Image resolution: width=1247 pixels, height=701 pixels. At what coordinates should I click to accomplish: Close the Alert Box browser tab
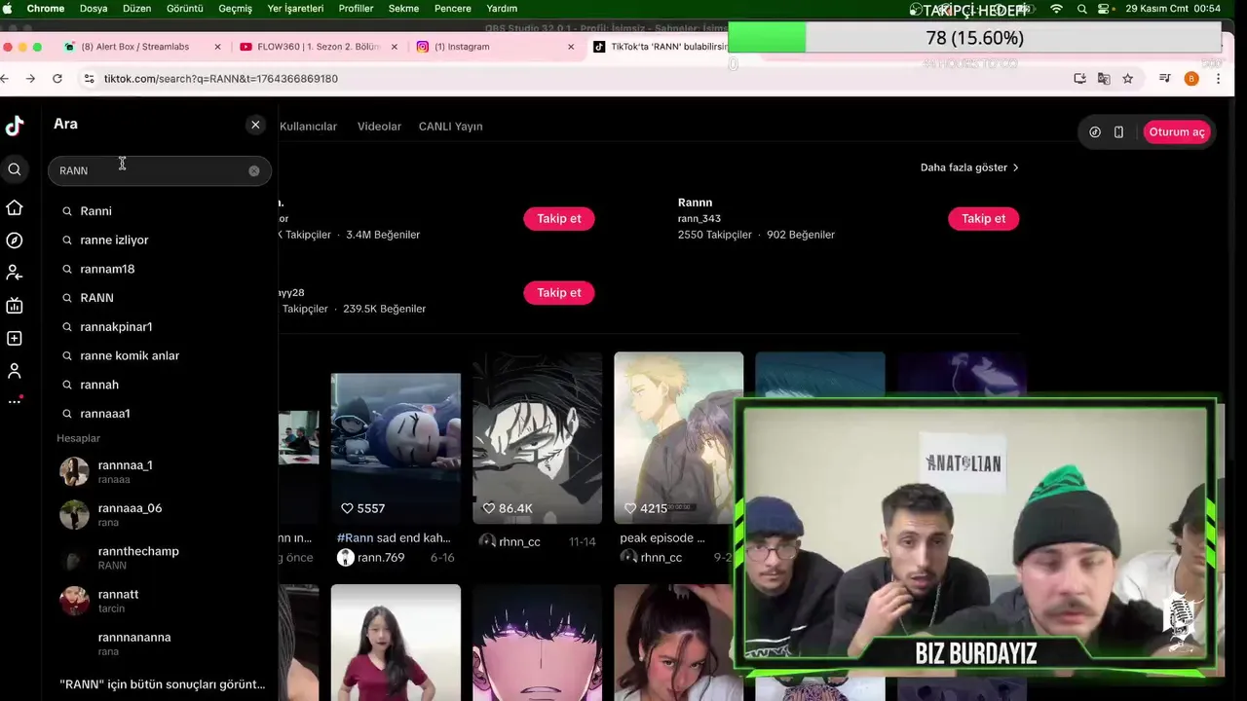[x=217, y=47]
